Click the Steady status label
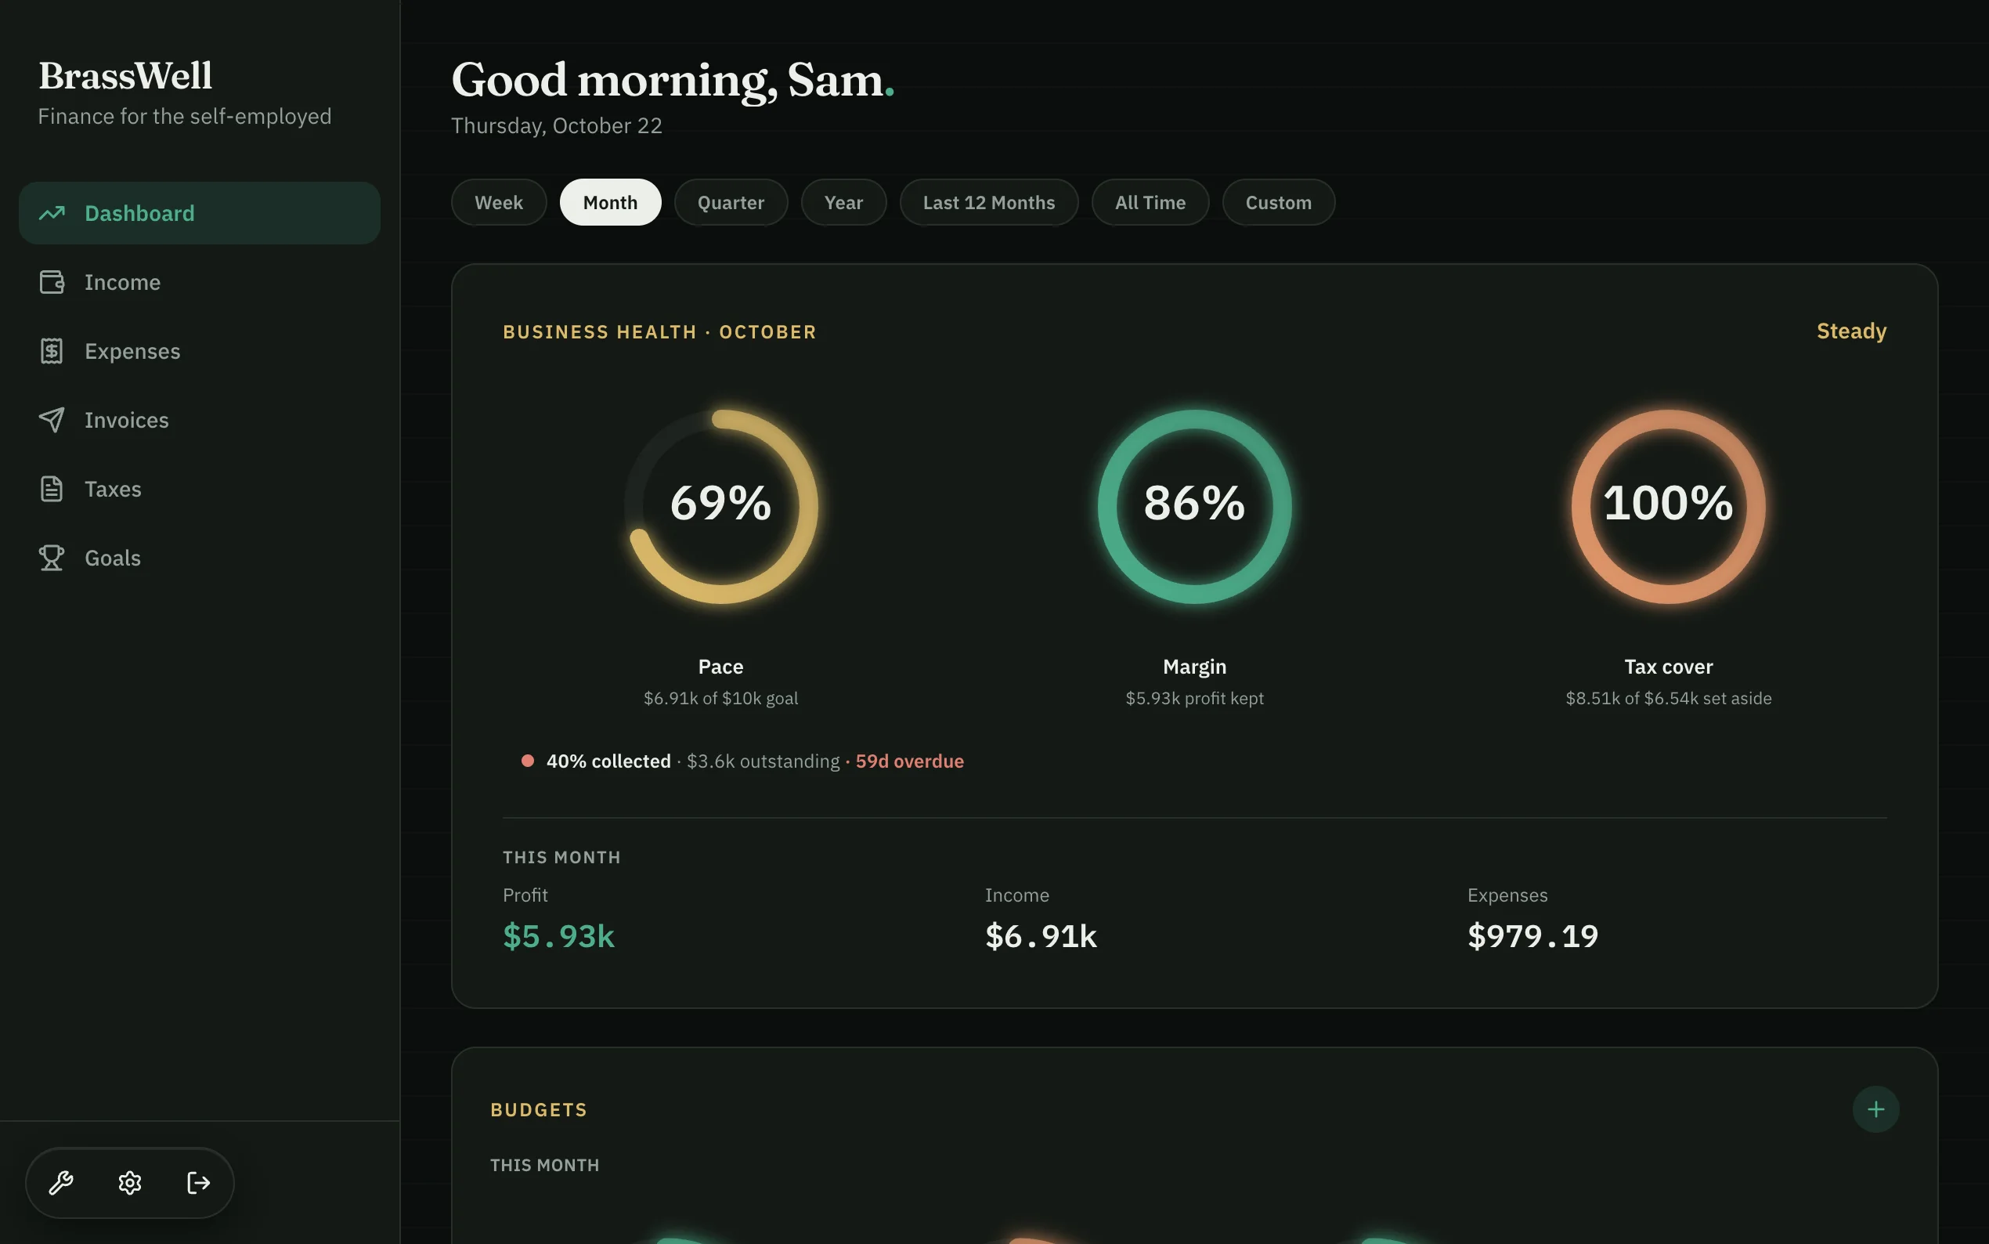Screen dimensions: 1989x1244 1852,331
